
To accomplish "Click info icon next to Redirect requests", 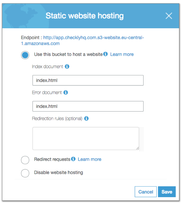I will pyautogui.click(x=73, y=159).
